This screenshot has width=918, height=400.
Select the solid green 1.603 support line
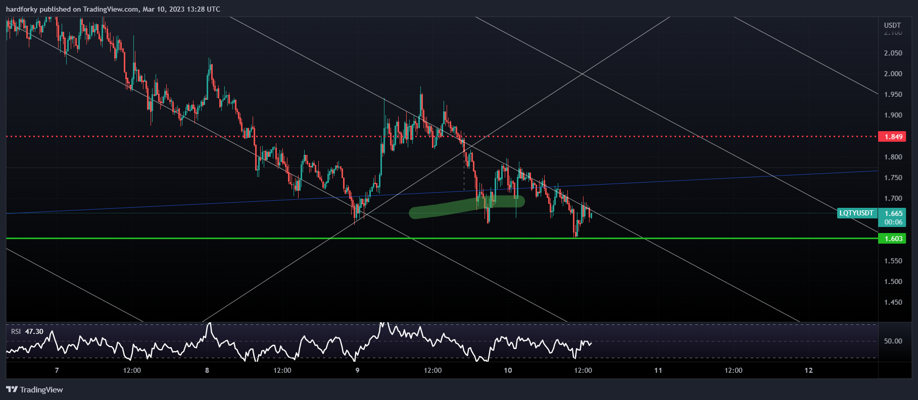tap(442, 238)
